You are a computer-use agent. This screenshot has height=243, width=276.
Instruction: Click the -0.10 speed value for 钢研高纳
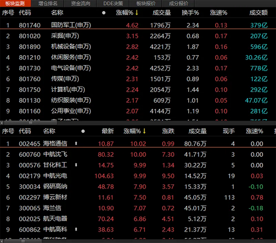(256, 187)
